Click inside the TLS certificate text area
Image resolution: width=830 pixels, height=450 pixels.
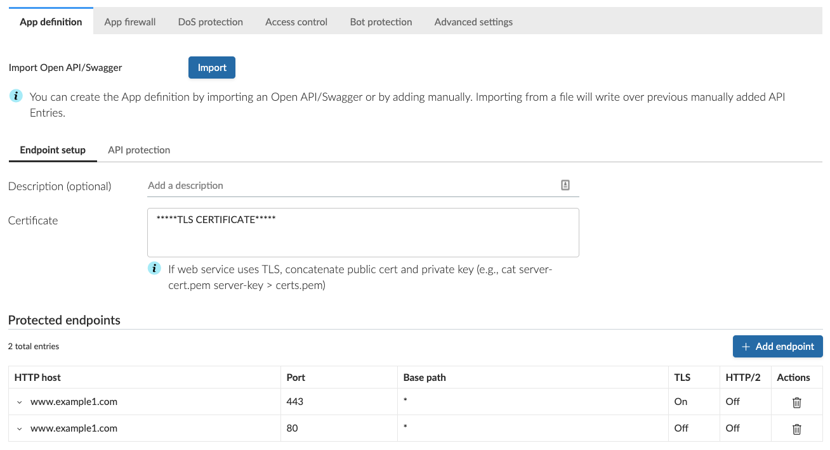pos(363,233)
